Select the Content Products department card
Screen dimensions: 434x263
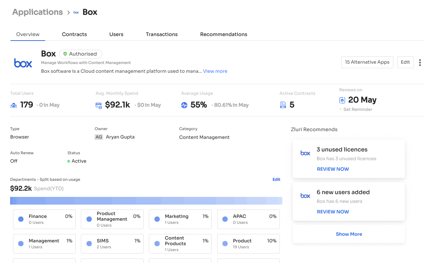click(180, 243)
